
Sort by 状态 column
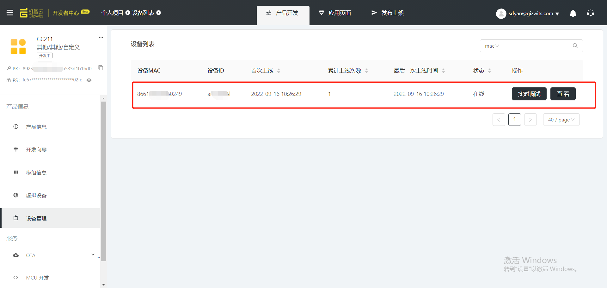[489, 71]
